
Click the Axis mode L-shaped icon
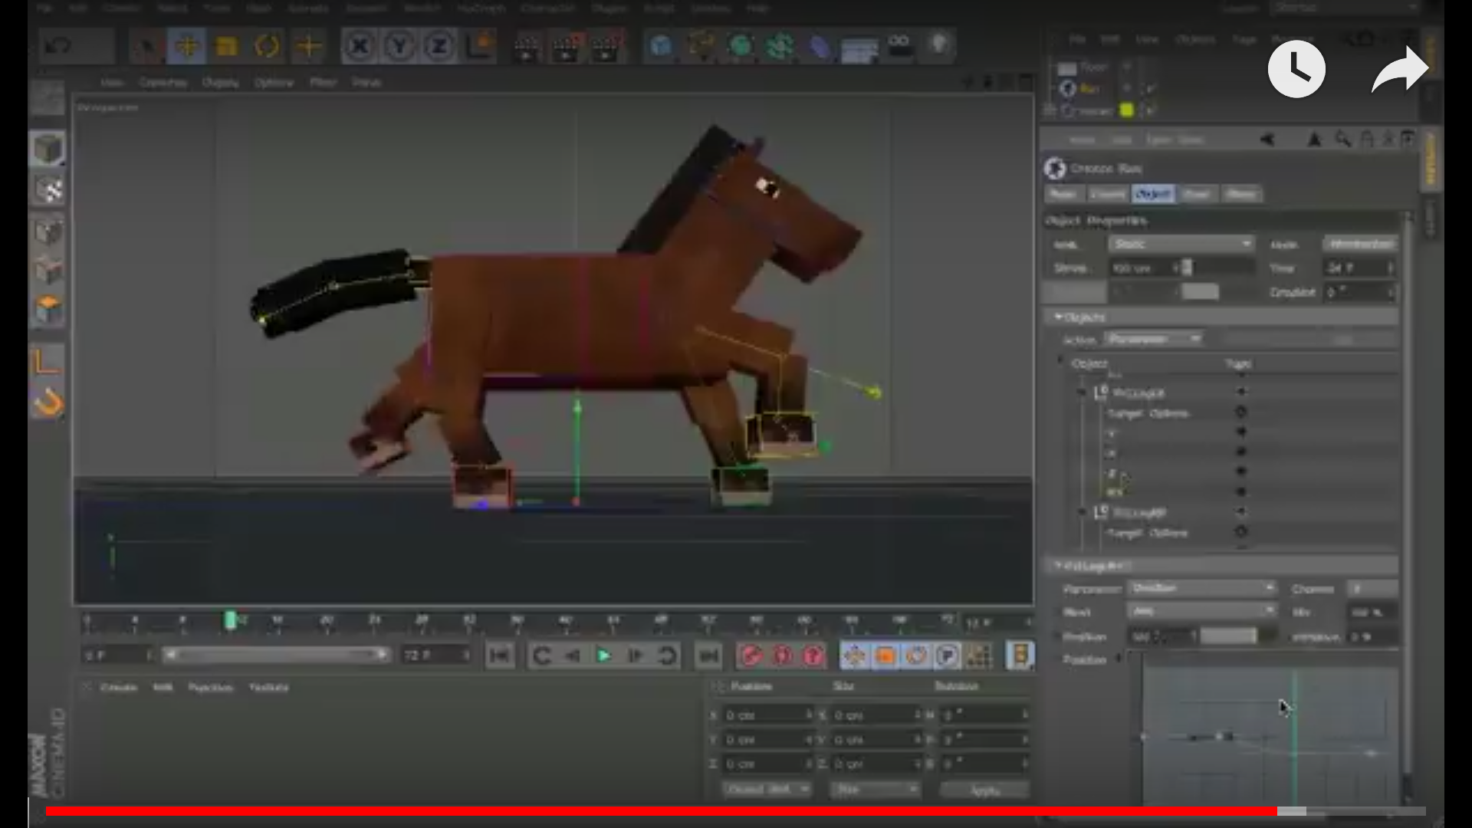[x=48, y=360]
